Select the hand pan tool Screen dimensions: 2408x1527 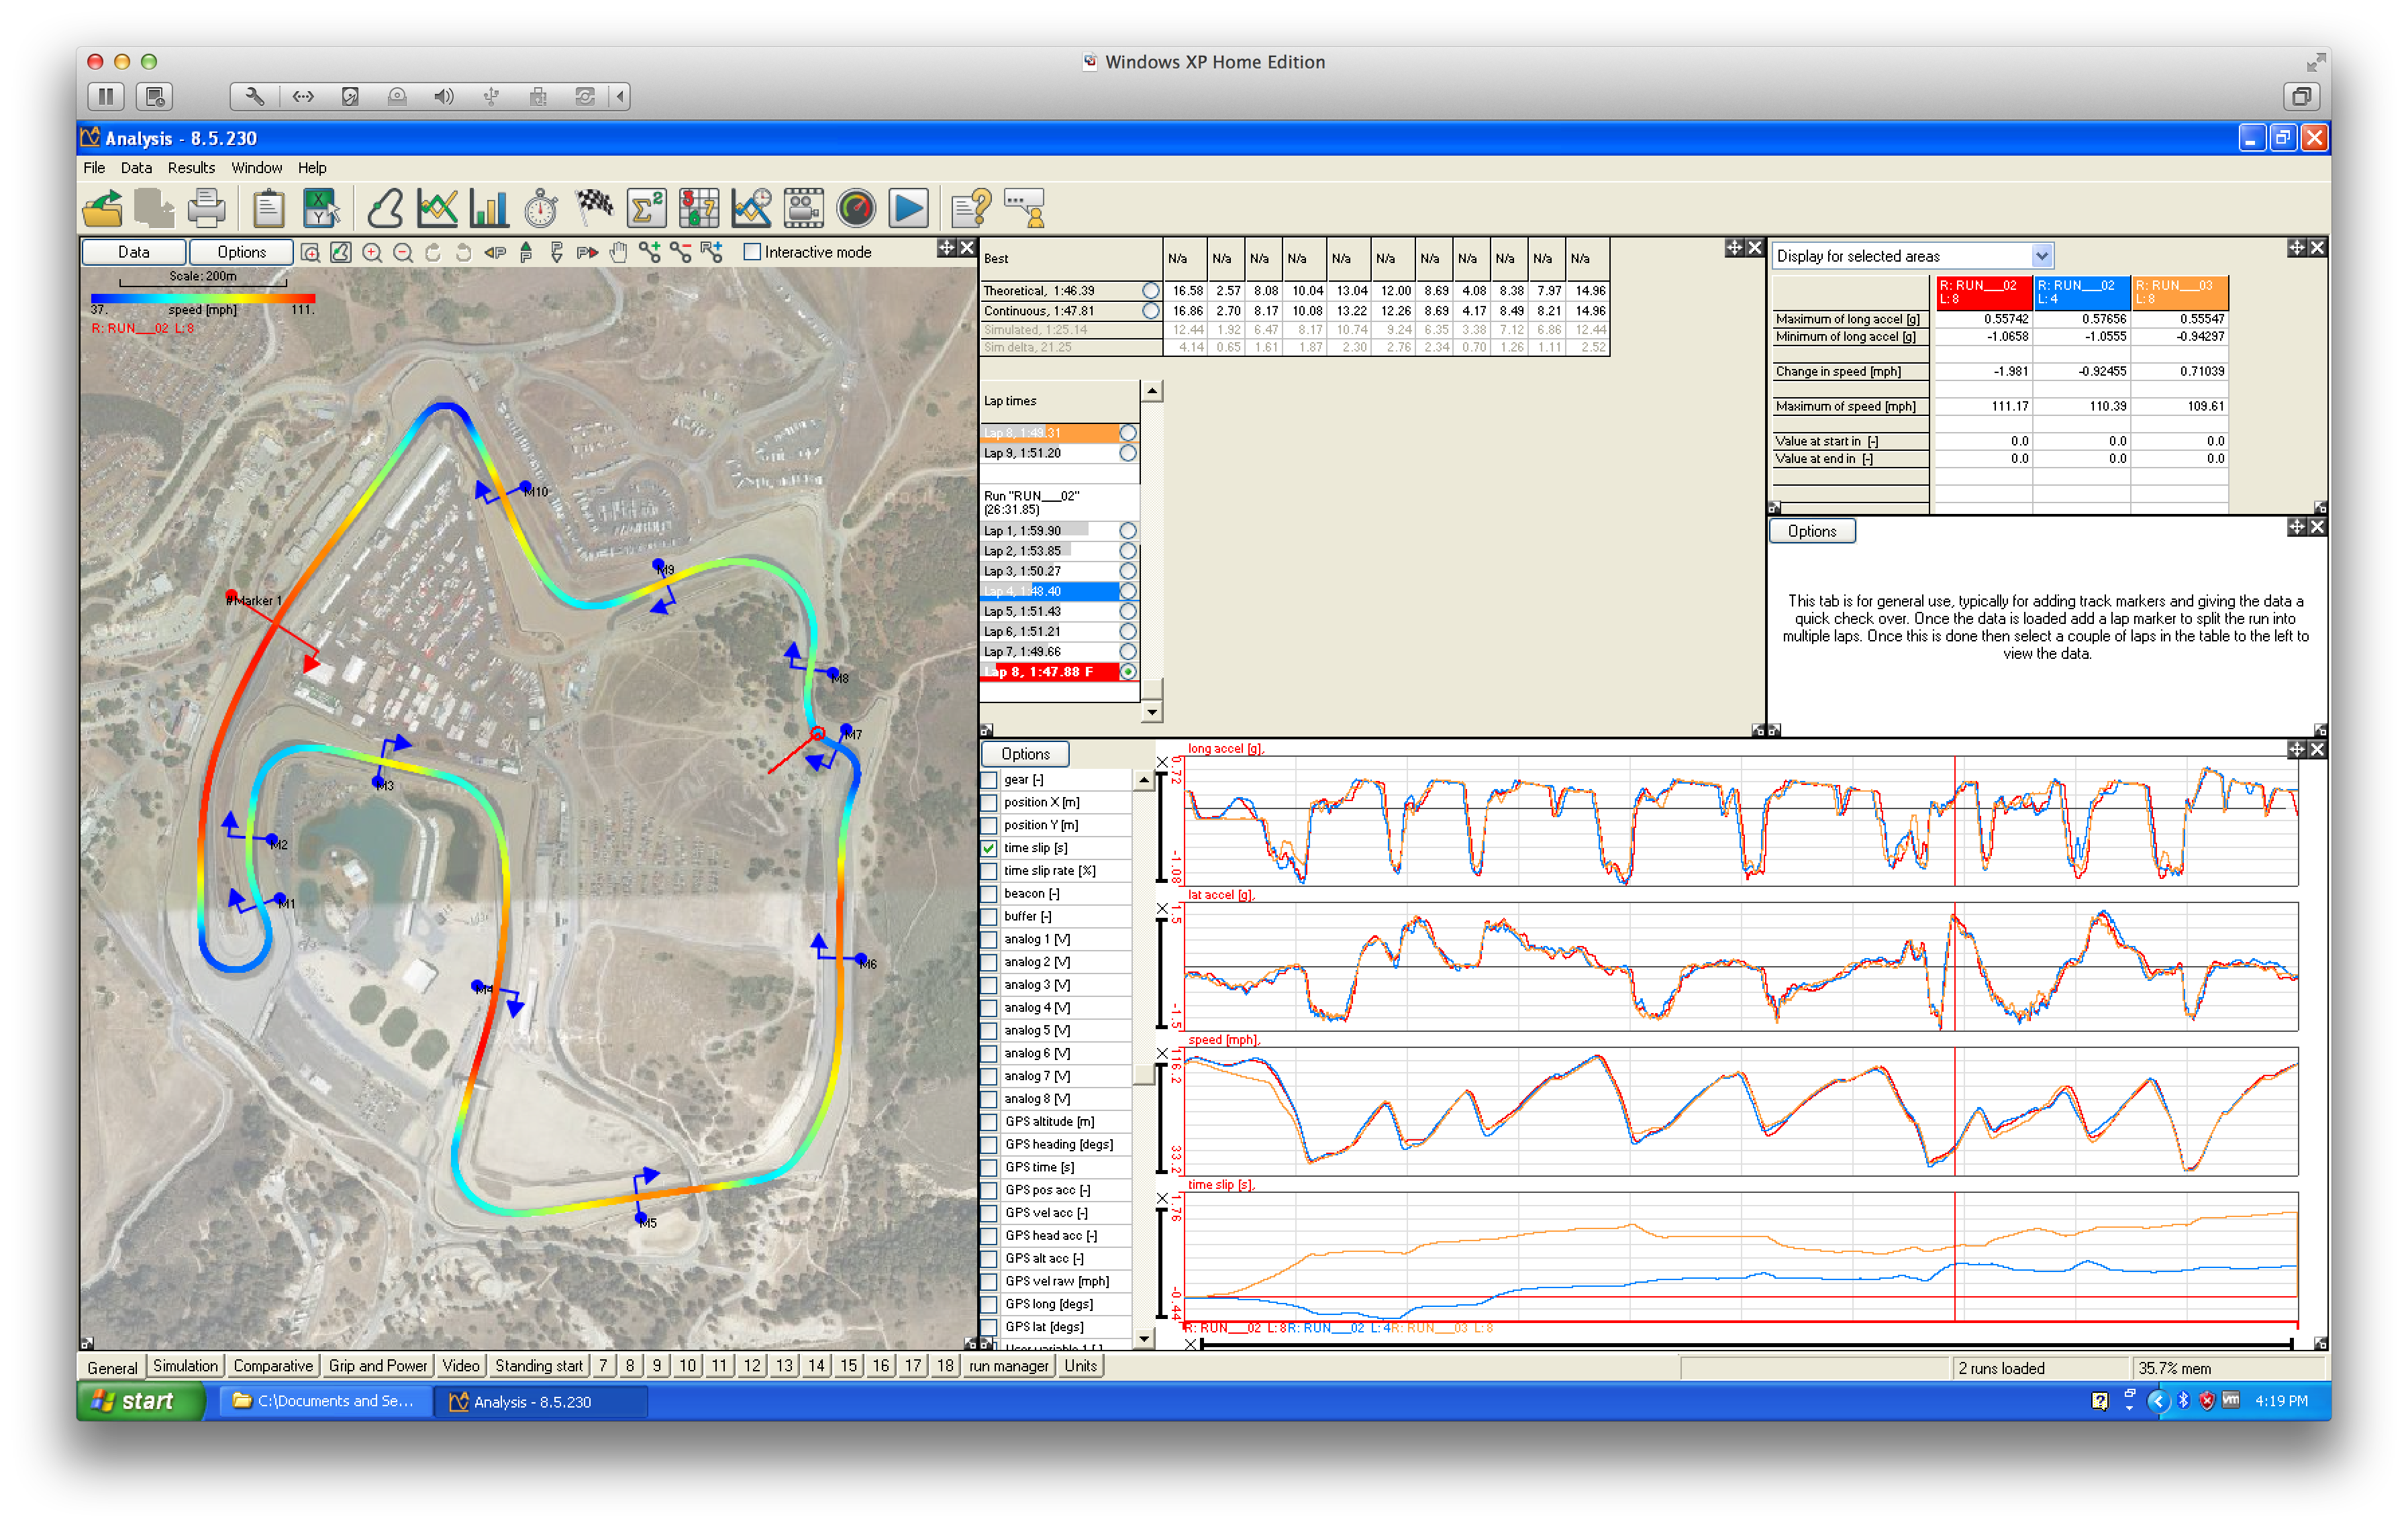pyautogui.click(x=619, y=253)
